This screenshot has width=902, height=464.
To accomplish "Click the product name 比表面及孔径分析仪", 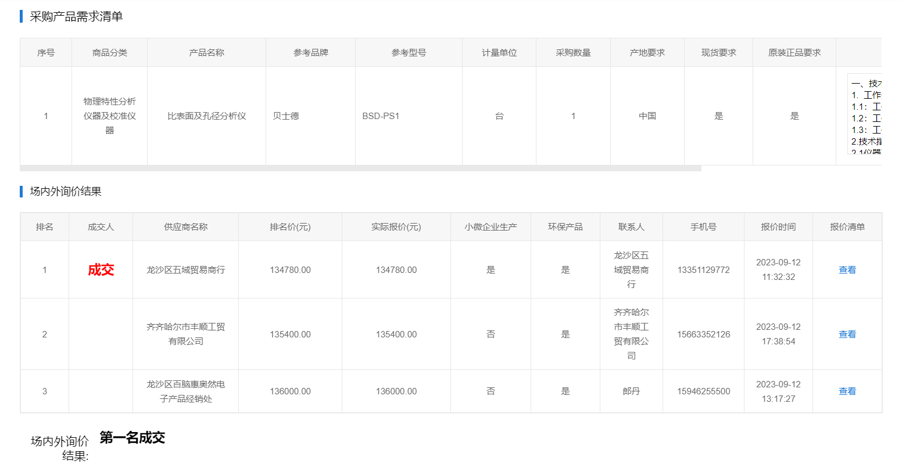I will 206,116.
